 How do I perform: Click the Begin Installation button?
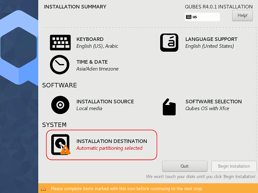[x=234, y=166]
